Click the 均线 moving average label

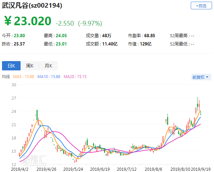[x=6, y=77]
